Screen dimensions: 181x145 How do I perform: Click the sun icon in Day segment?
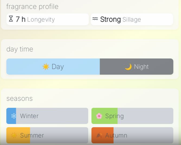[46, 67]
